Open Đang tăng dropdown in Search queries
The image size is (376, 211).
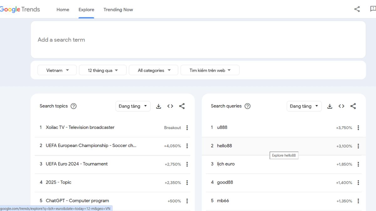coord(304,106)
